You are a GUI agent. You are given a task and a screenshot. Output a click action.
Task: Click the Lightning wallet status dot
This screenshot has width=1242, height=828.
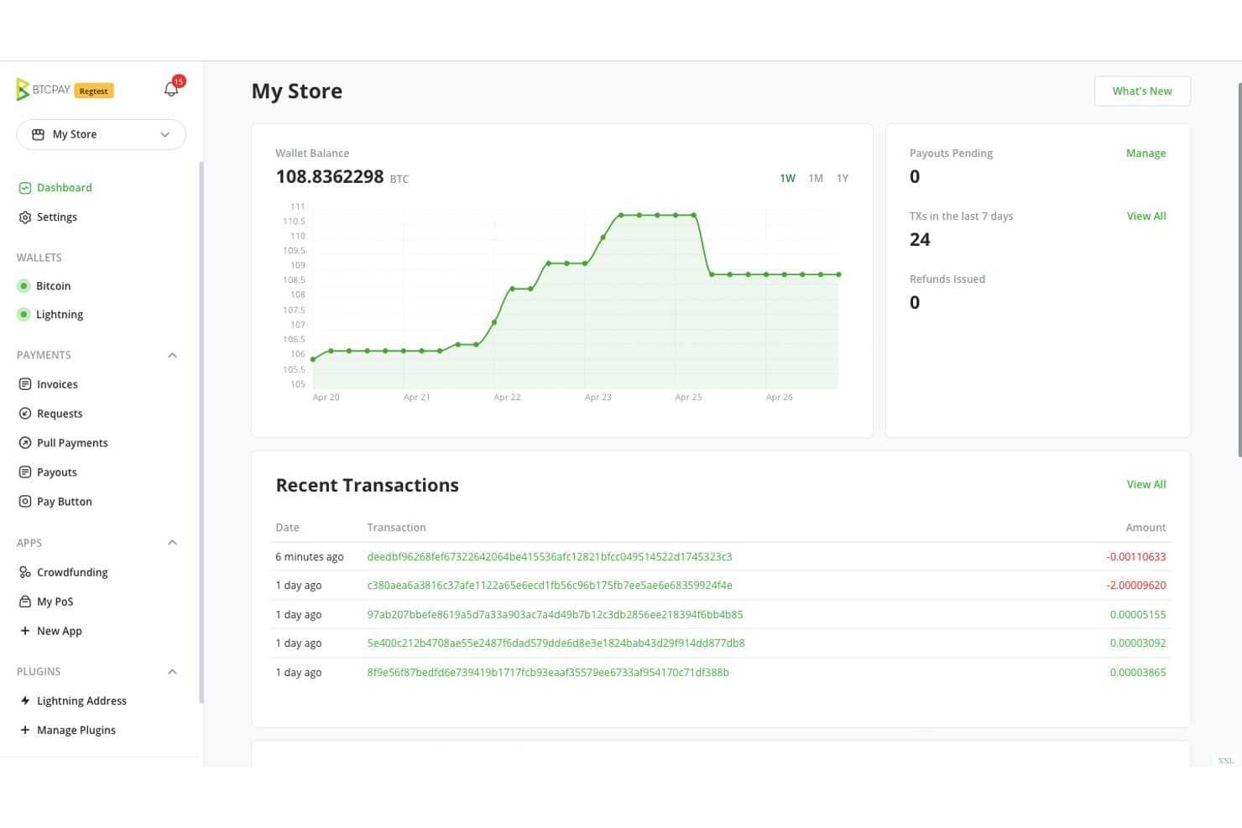coord(23,315)
